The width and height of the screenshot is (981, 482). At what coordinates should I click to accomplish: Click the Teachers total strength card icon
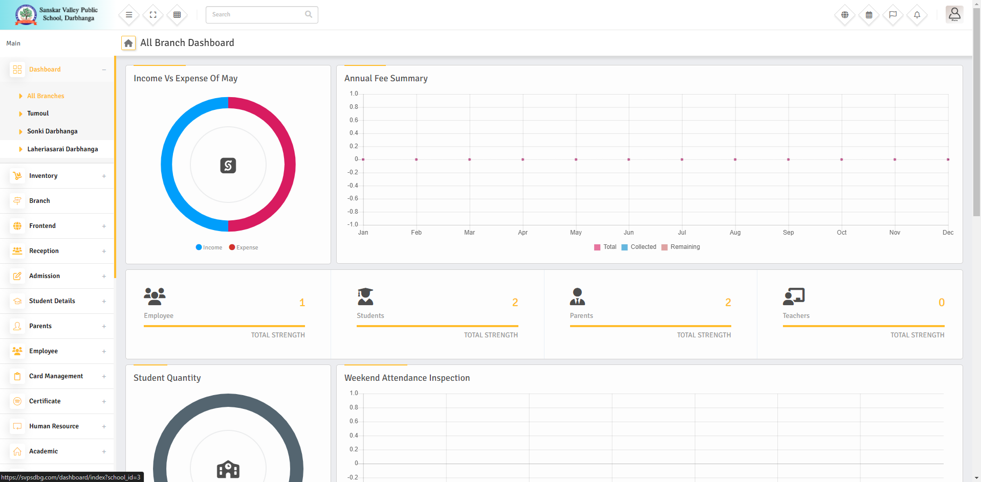pyautogui.click(x=794, y=296)
